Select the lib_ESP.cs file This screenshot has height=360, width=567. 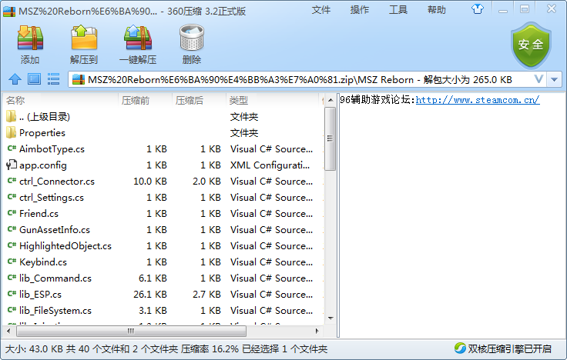point(40,295)
